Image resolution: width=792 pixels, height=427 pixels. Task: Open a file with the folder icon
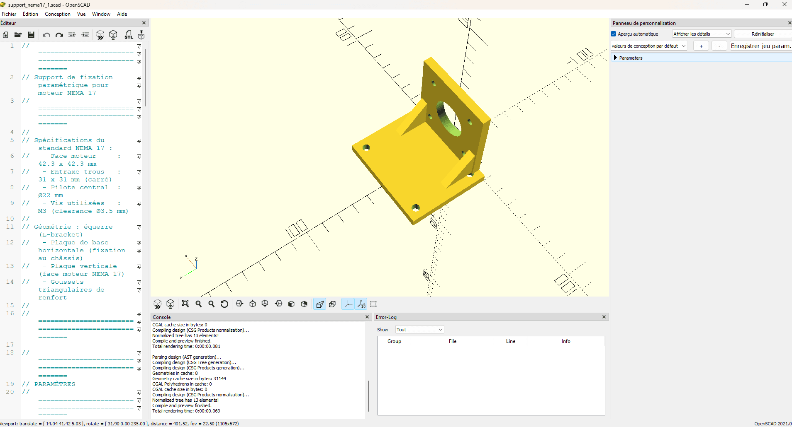(x=18, y=35)
